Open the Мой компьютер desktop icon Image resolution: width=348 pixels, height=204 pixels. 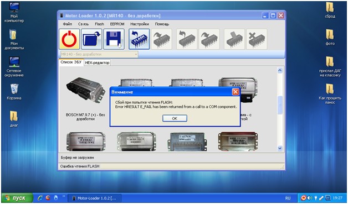coord(14,12)
